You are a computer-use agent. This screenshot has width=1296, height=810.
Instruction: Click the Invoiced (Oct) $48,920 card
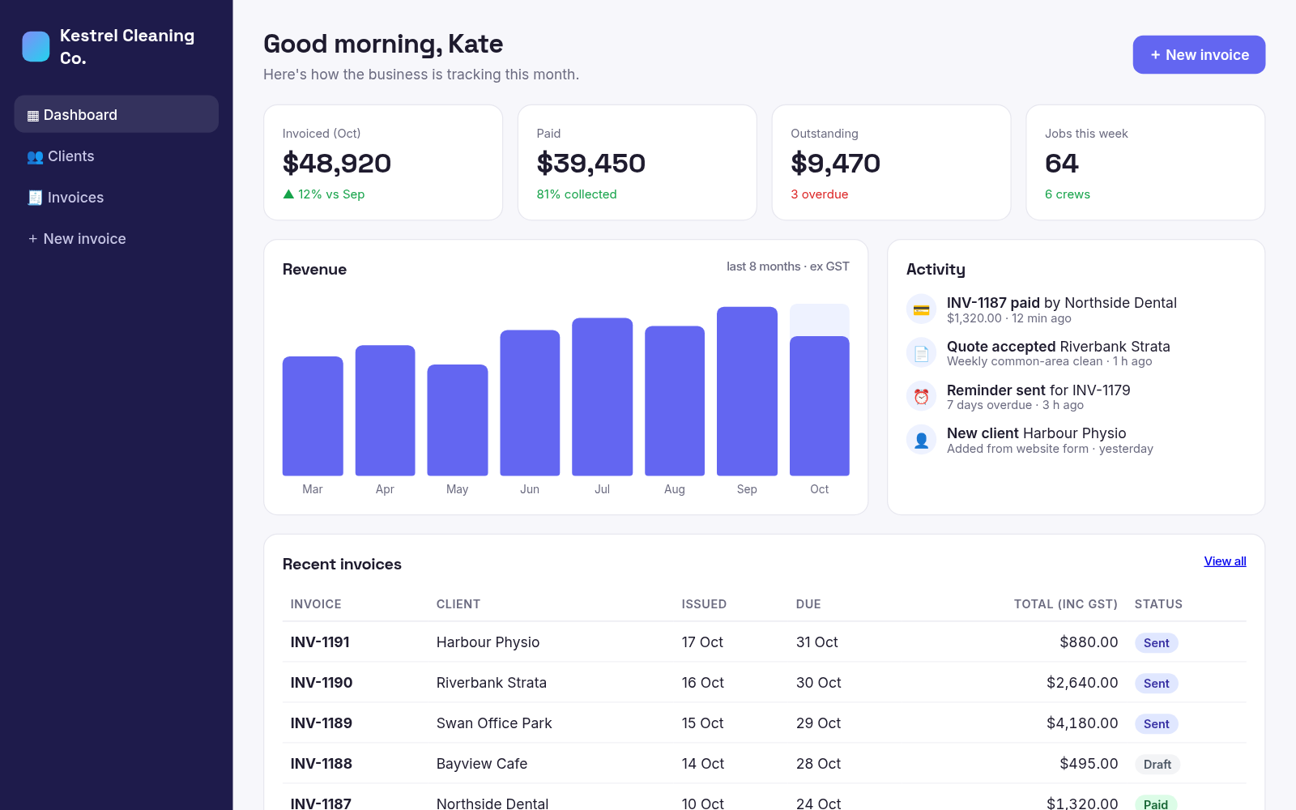click(x=383, y=162)
